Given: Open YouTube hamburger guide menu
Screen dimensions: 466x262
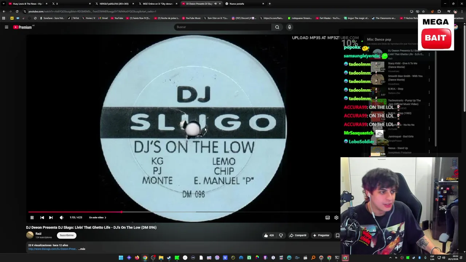Looking at the screenshot, I should pos(7,27).
